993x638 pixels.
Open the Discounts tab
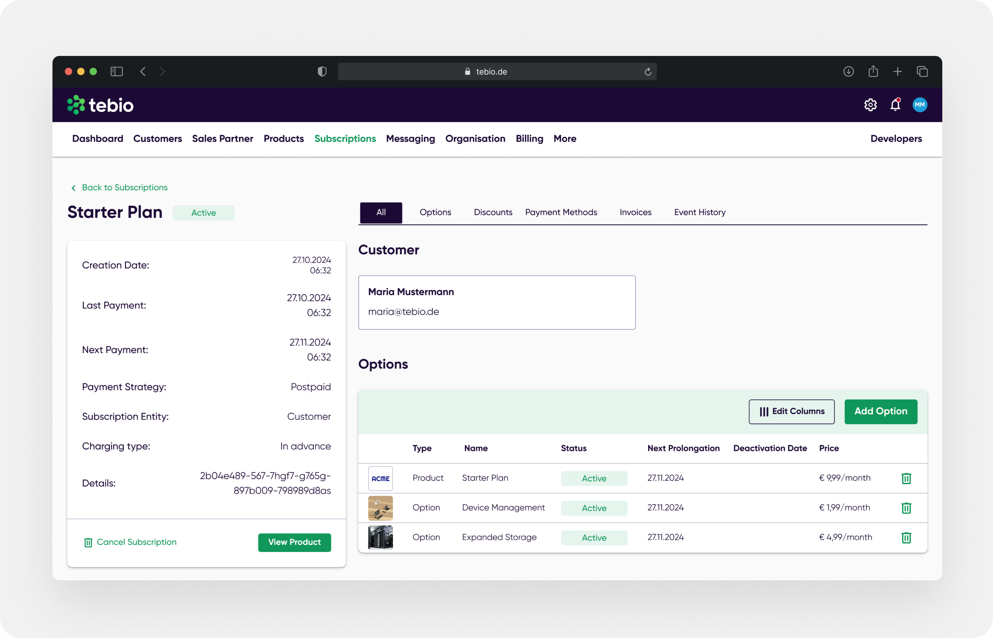(493, 212)
